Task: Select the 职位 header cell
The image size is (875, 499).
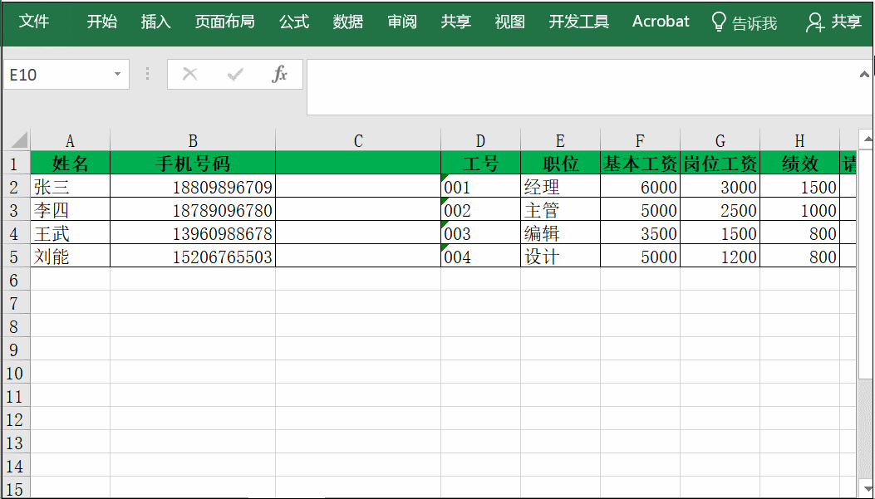Action: [x=560, y=164]
